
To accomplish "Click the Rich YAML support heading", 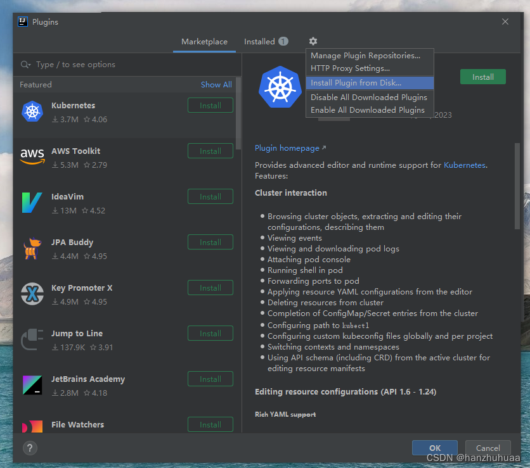I will [x=285, y=414].
